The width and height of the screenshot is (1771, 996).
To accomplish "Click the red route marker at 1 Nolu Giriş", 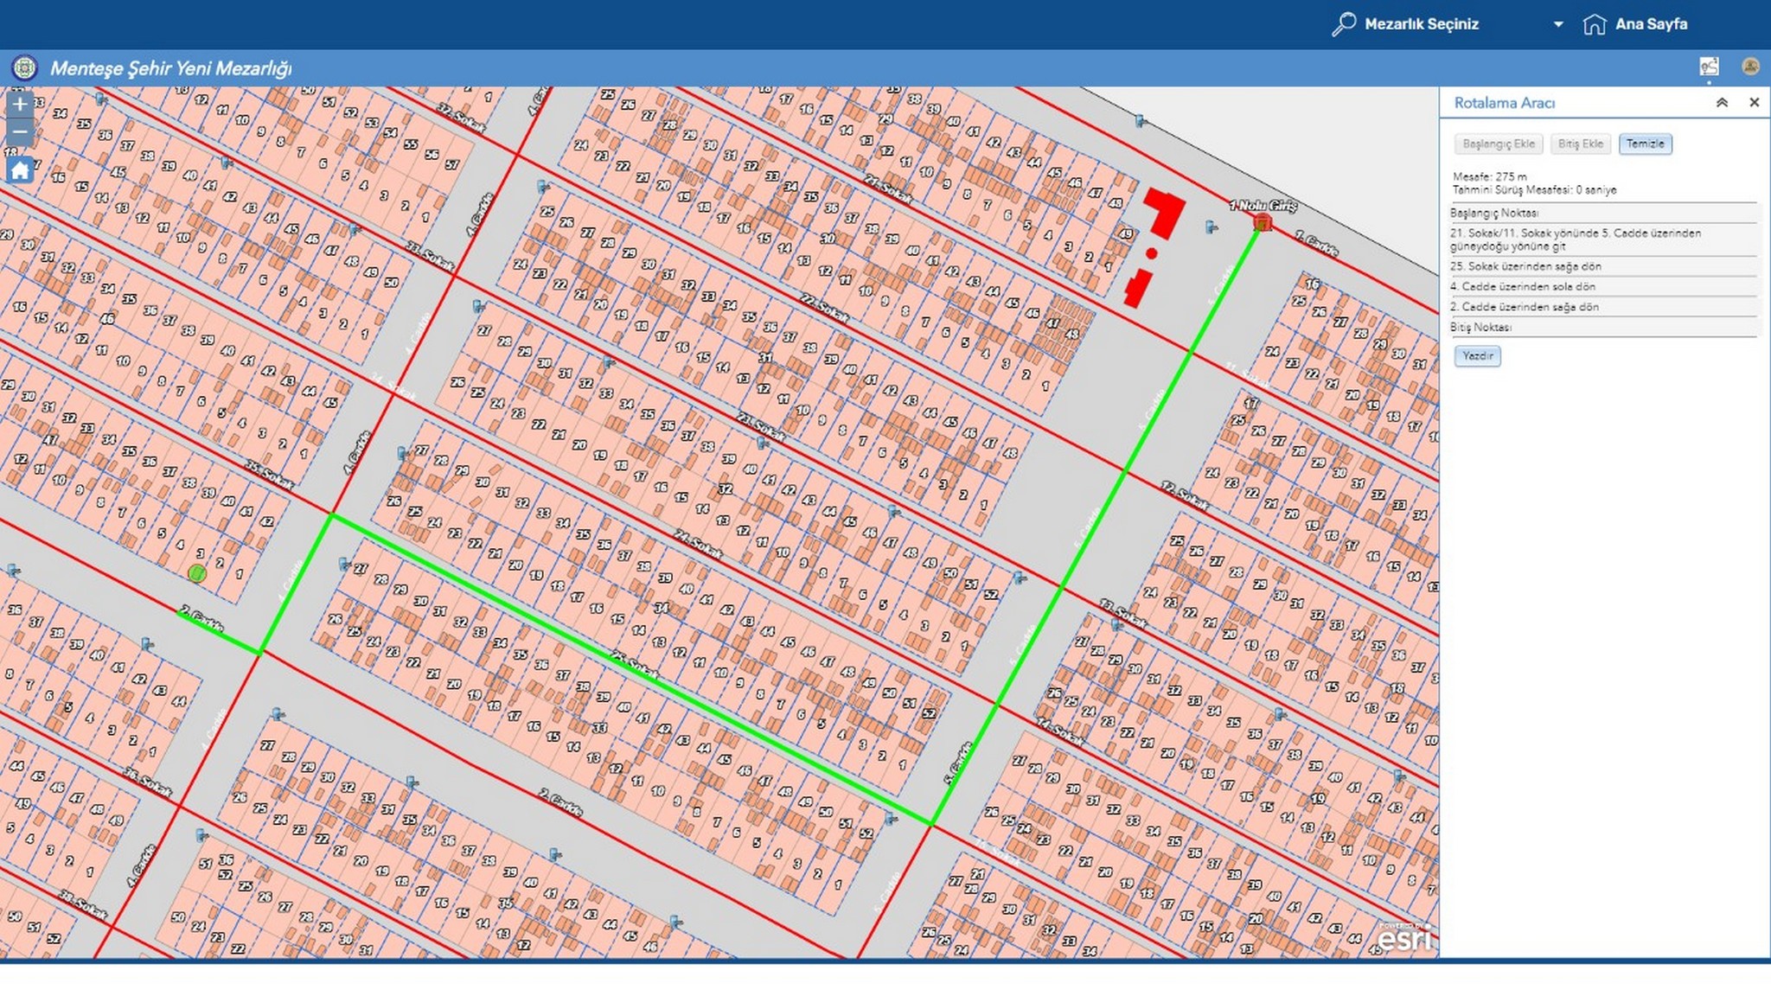I will click(1263, 223).
